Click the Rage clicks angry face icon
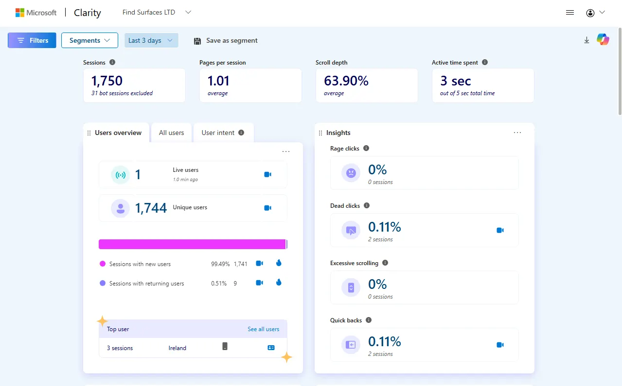This screenshot has height=386, width=622. pyautogui.click(x=351, y=173)
